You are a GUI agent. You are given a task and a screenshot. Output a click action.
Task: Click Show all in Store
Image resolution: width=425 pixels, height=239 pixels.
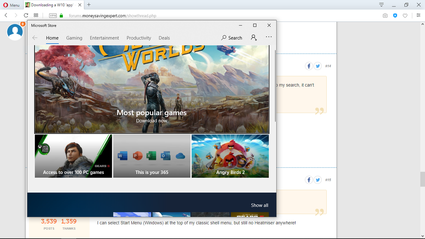[x=260, y=205]
